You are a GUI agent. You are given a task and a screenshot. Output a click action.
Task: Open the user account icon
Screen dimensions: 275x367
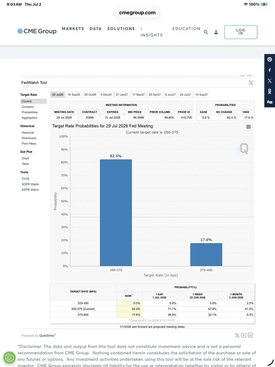coord(216,32)
